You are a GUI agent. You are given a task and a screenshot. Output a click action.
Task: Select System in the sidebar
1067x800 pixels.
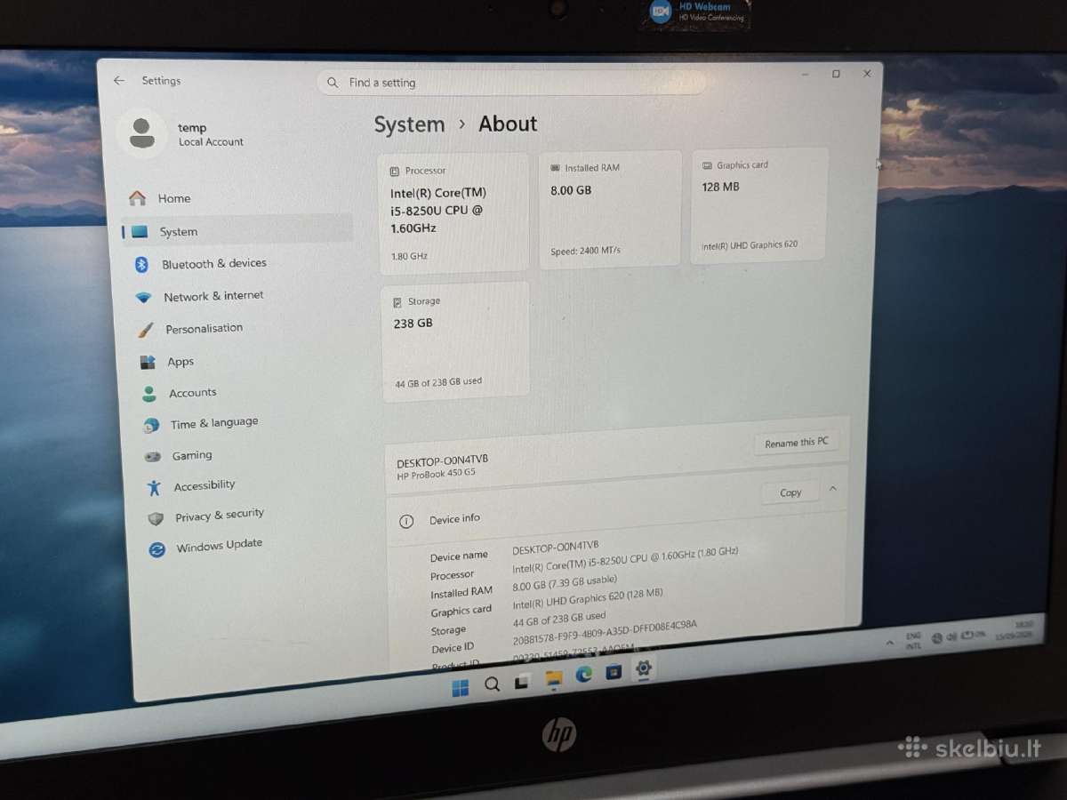coord(237,231)
